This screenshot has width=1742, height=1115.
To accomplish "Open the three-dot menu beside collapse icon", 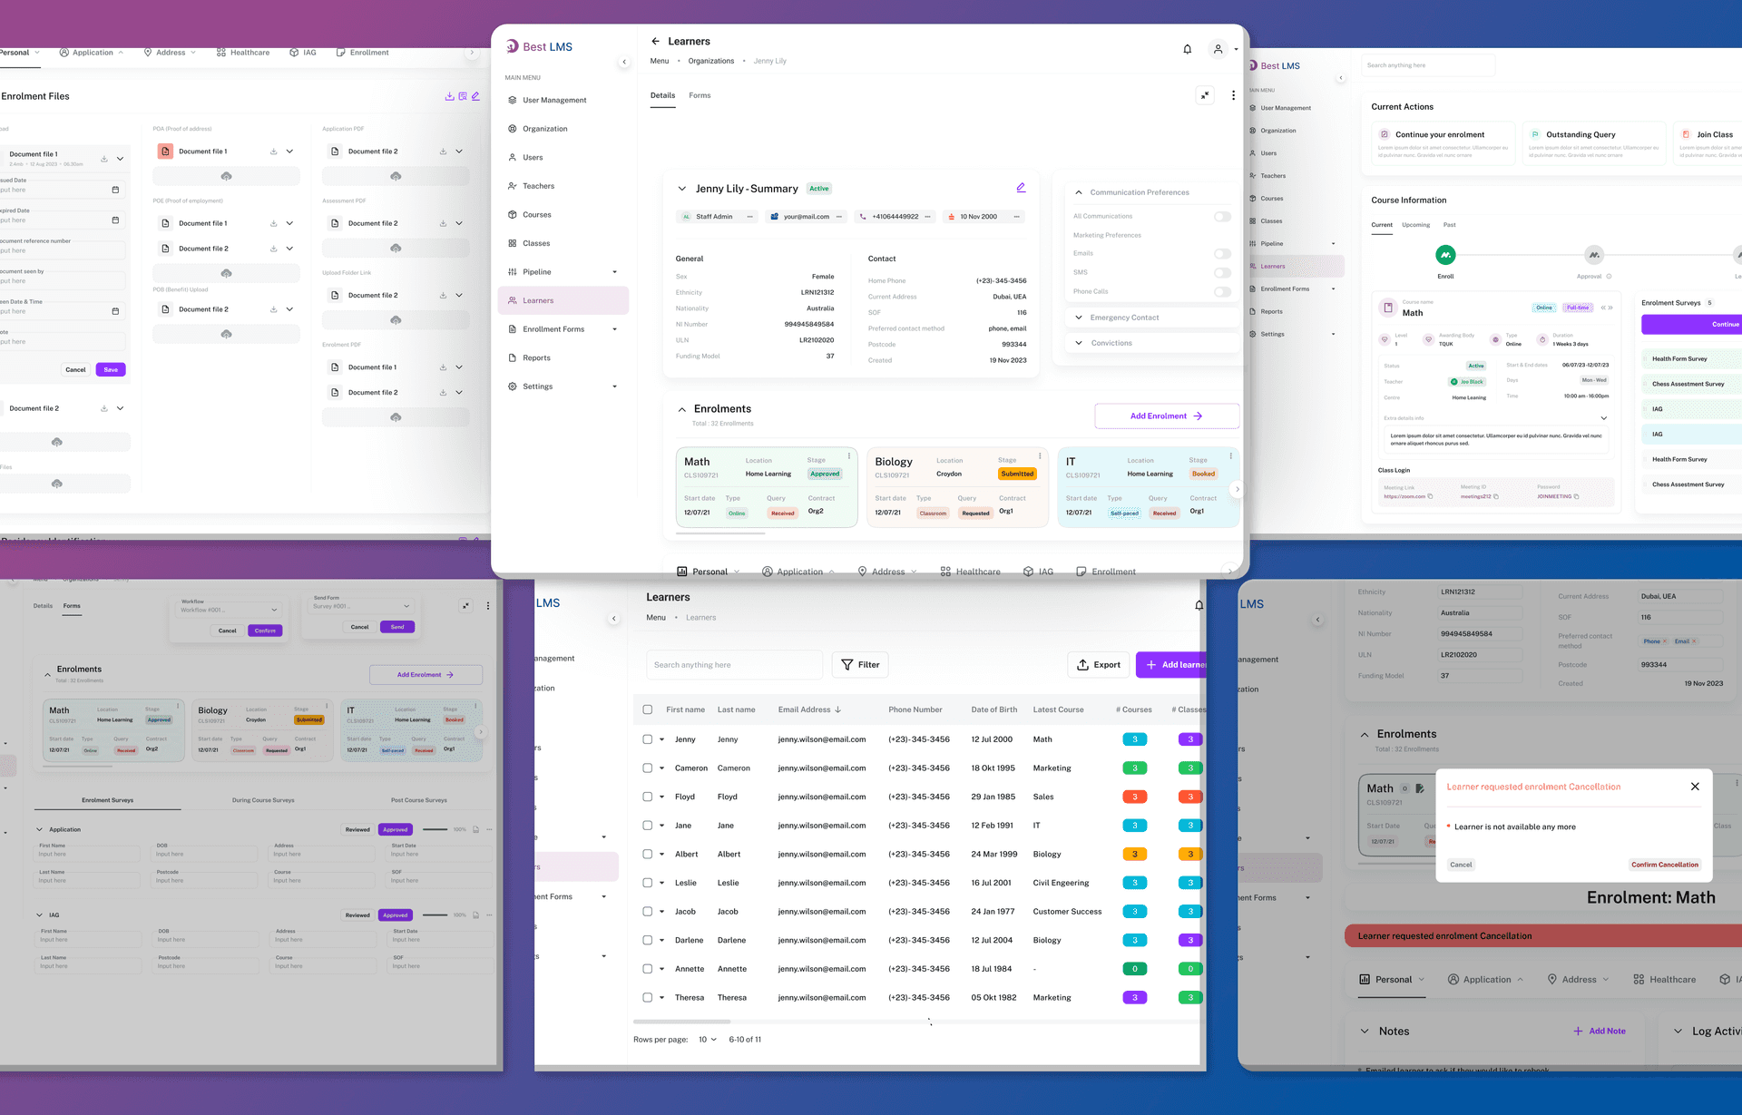I will click(x=1233, y=95).
